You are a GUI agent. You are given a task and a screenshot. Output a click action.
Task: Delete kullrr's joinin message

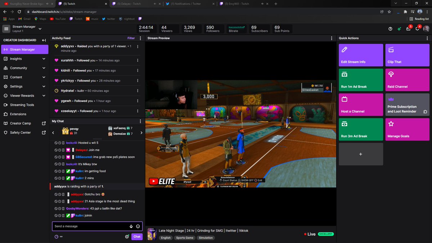63,216
